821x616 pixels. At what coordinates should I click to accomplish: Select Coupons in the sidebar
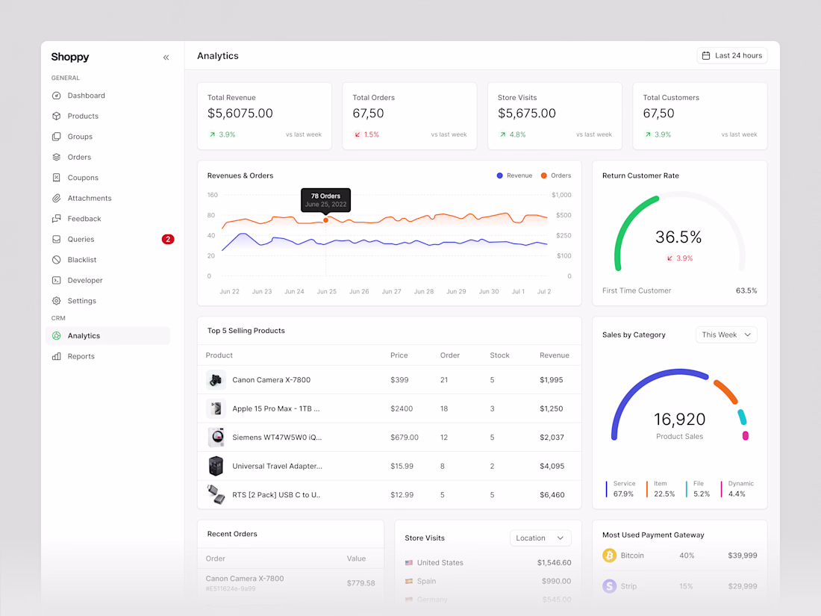(x=108, y=178)
